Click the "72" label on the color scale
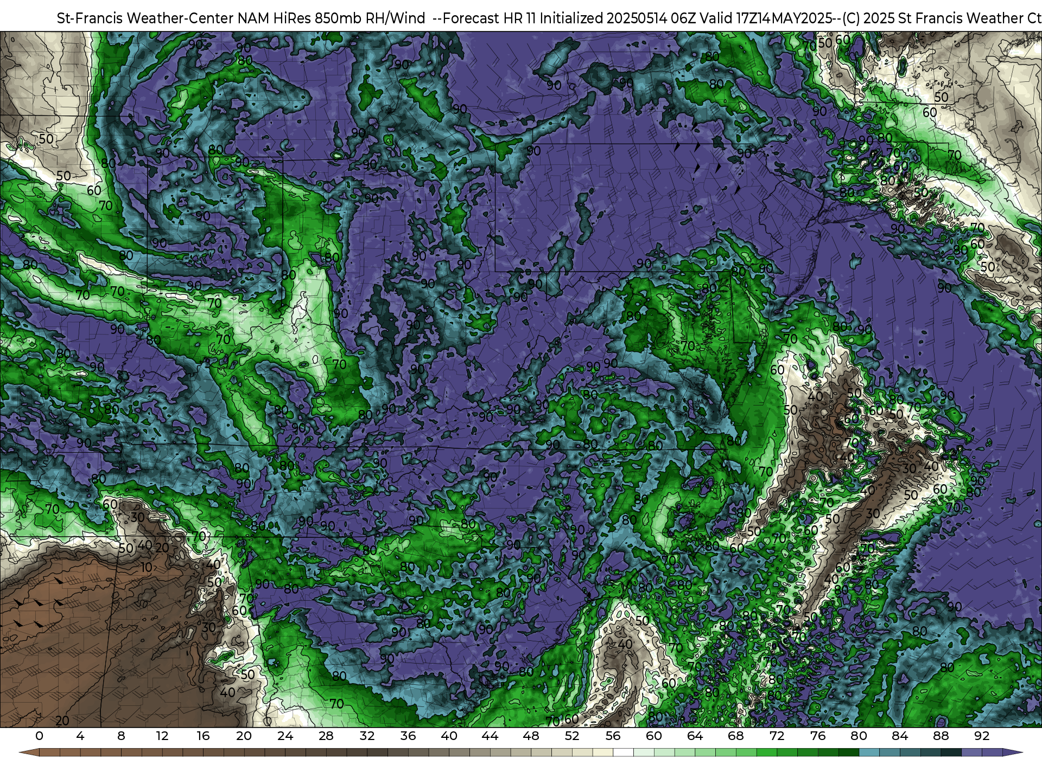The height and width of the screenshot is (759, 1042). click(777, 736)
